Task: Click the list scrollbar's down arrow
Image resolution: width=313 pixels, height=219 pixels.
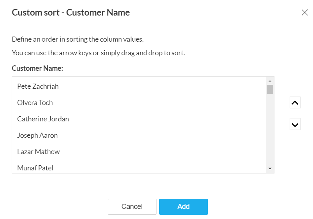Action: tap(270, 169)
